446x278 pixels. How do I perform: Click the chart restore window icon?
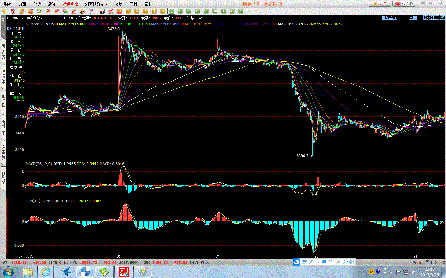click(443, 18)
